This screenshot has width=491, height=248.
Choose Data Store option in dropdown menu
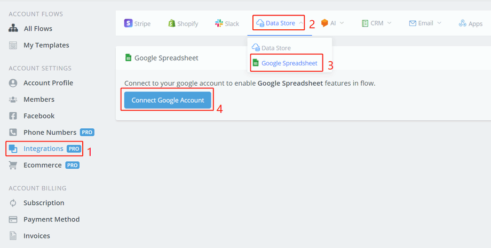click(275, 48)
